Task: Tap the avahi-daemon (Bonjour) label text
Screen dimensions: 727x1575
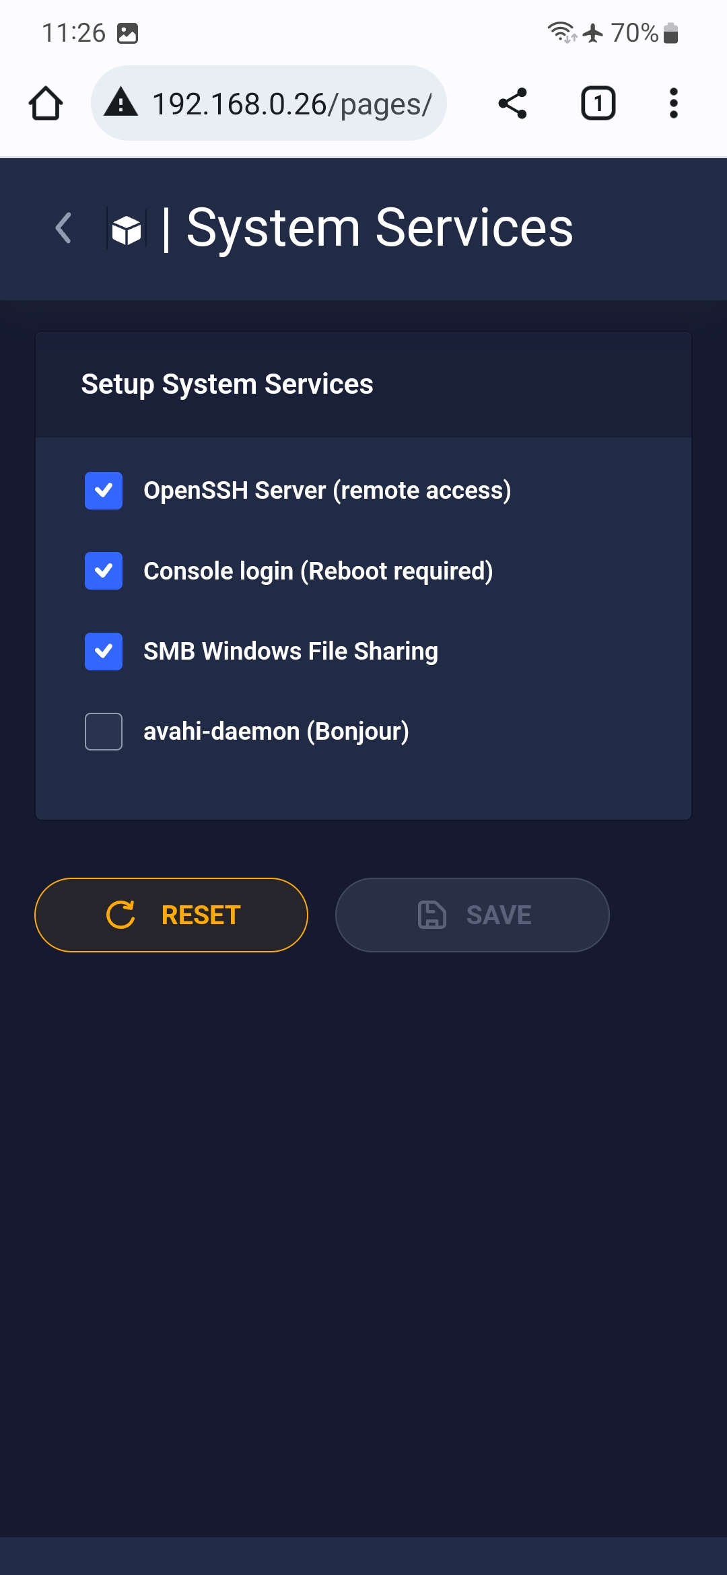Action: click(276, 732)
